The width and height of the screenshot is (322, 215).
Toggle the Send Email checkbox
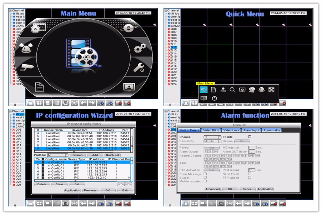(250, 174)
